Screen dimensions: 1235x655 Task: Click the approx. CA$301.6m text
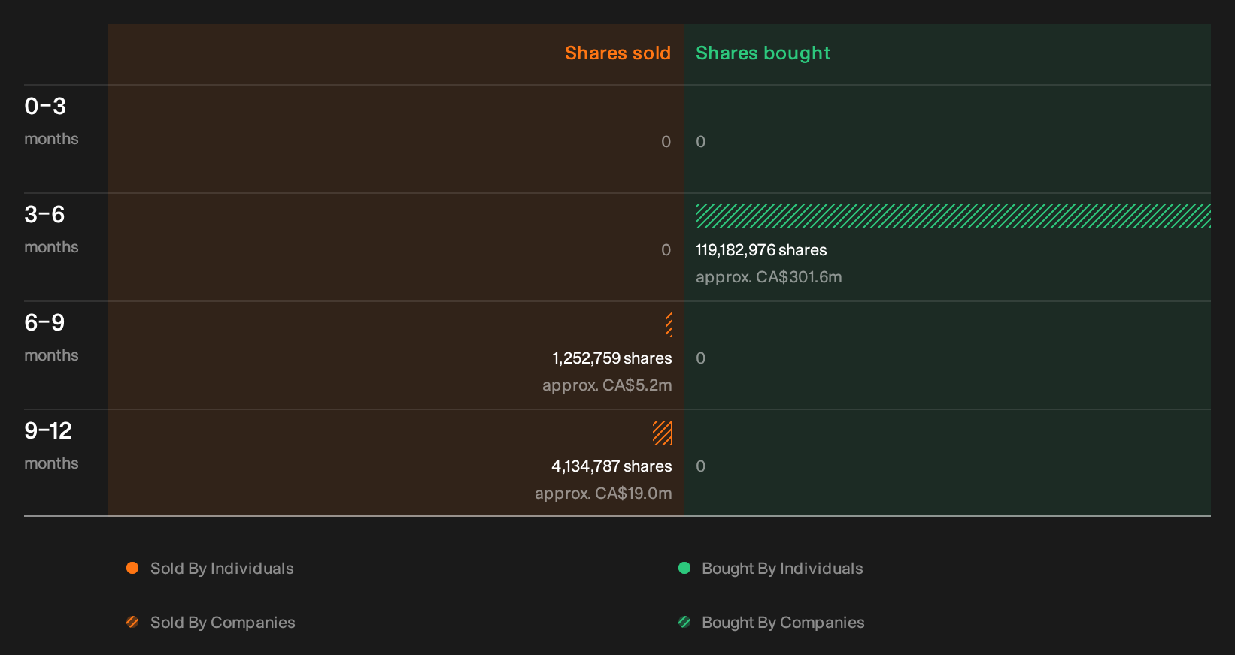[x=769, y=277]
